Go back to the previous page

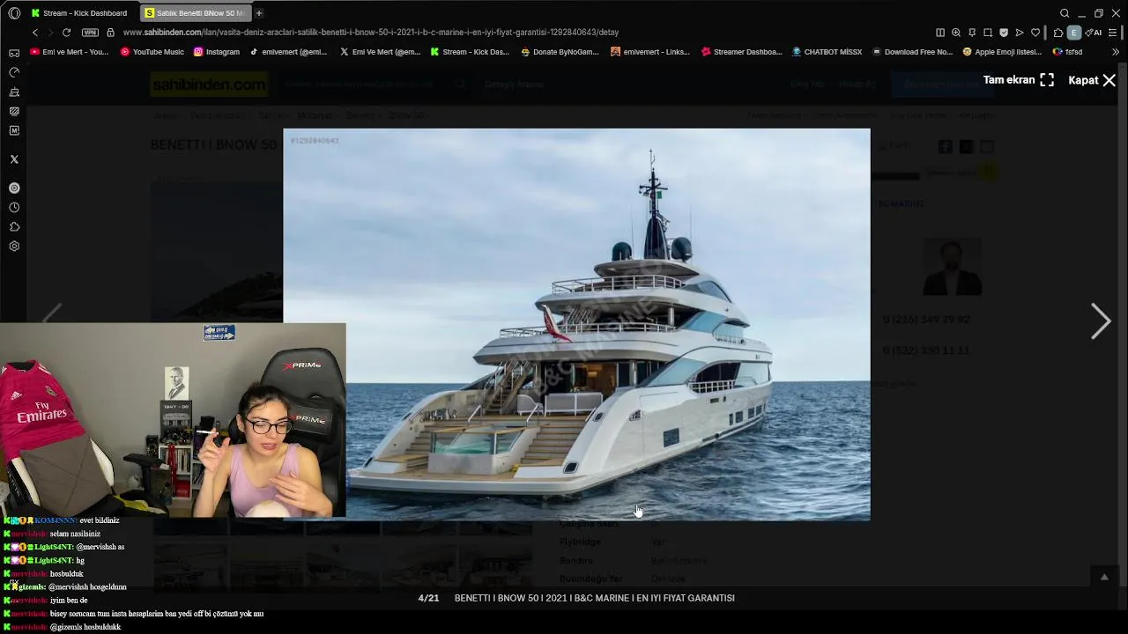coord(35,33)
